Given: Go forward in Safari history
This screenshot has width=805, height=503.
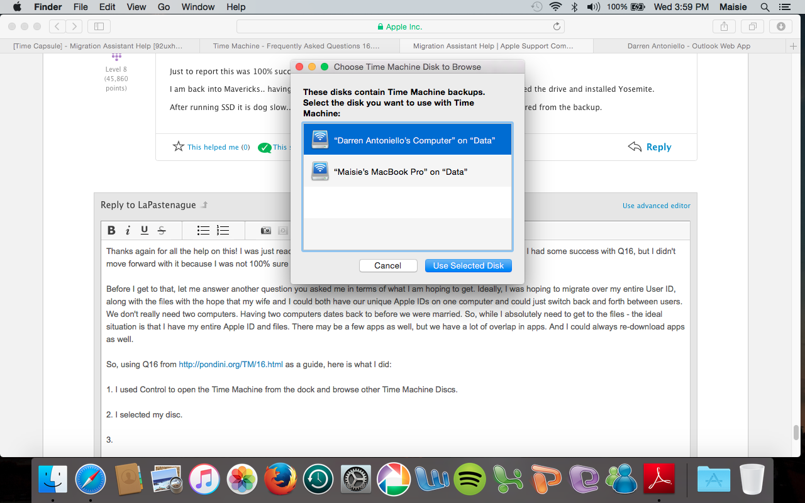Looking at the screenshot, I should (x=74, y=26).
